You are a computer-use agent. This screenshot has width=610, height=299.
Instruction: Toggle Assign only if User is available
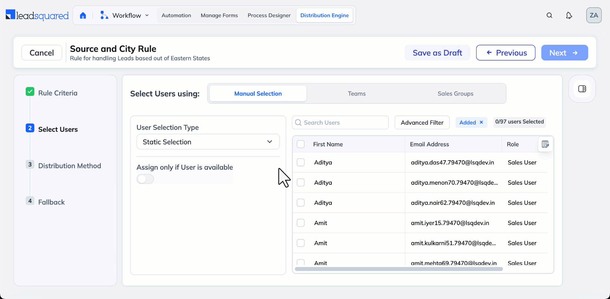coord(145,179)
